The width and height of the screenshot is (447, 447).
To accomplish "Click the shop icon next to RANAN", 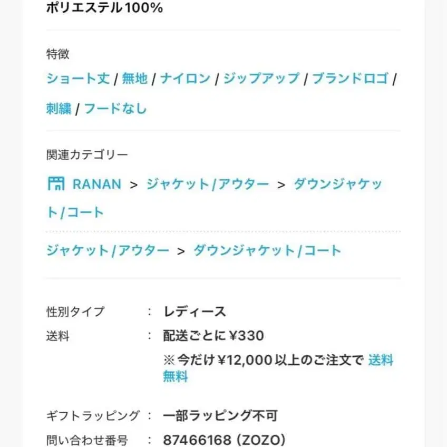I will point(56,184).
